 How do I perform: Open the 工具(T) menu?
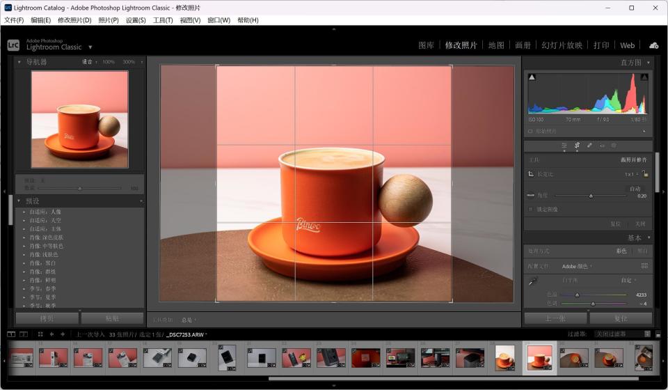[163, 20]
